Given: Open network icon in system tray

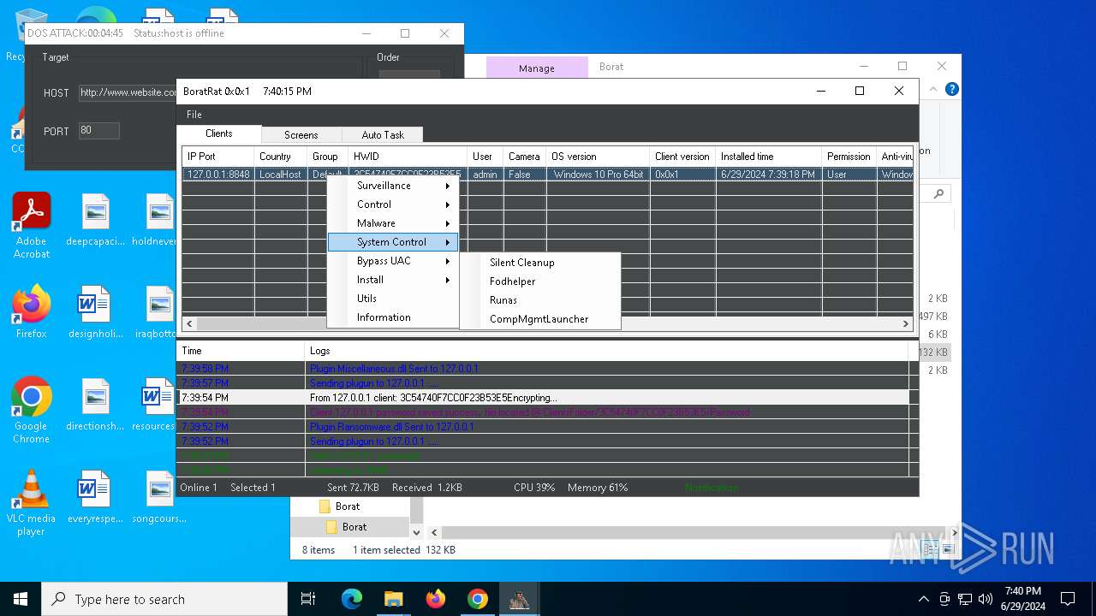Looking at the screenshot, I should pyautogui.click(x=965, y=599).
